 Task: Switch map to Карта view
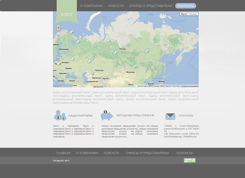tap(184, 14)
